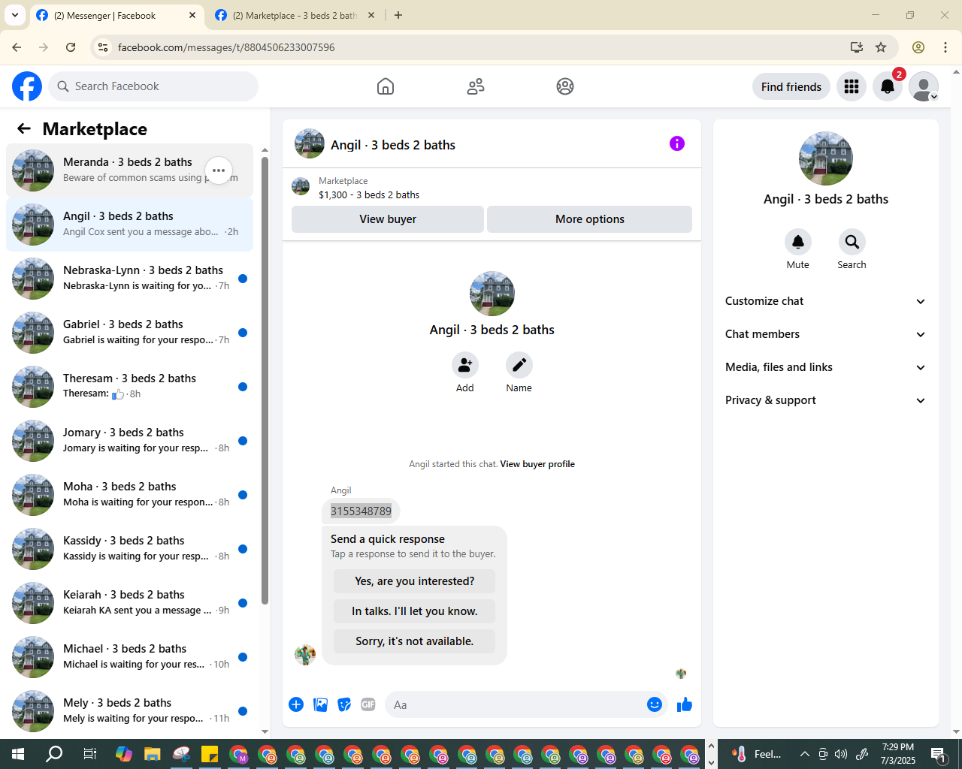
Task: Click the browser address bar URL
Action: (x=226, y=47)
